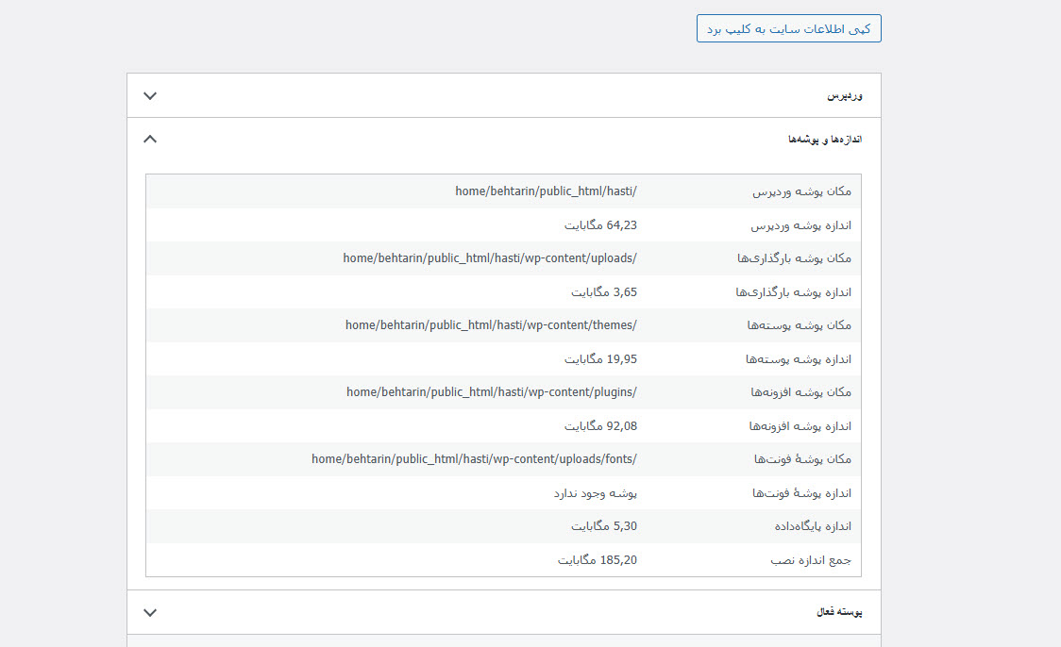Click the copy site info to clipboard button
Screen dimensions: 1061x647
[788, 28]
